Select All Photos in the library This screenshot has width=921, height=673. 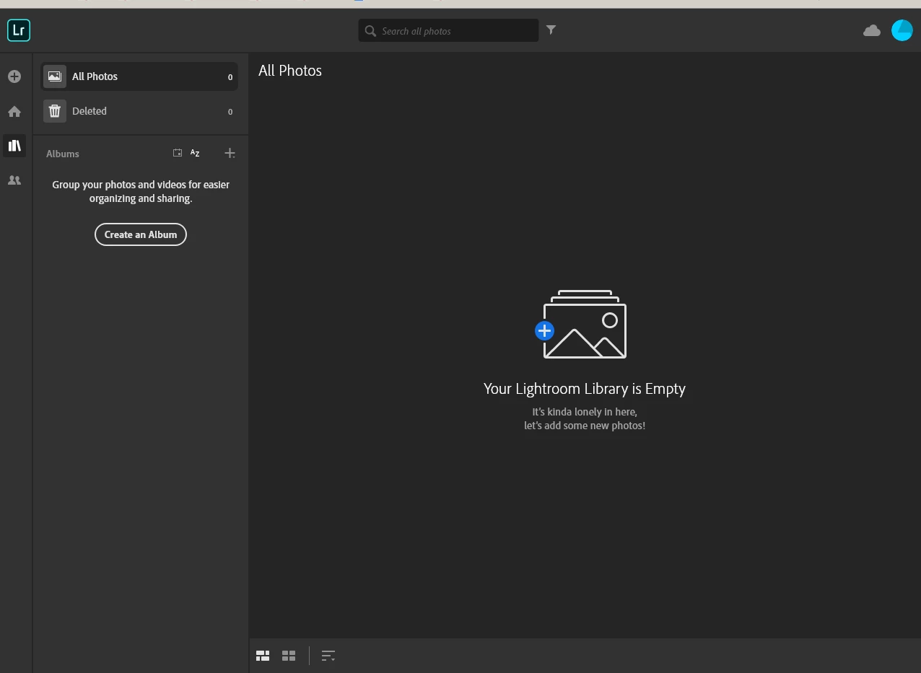tap(139, 76)
